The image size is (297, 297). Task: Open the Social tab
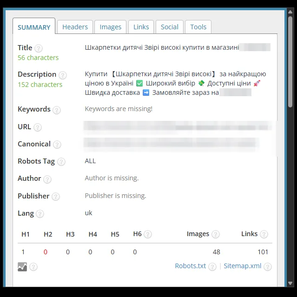(x=170, y=27)
